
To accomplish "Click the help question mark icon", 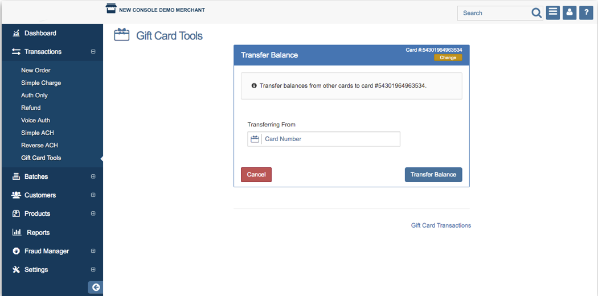I will [586, 13].
